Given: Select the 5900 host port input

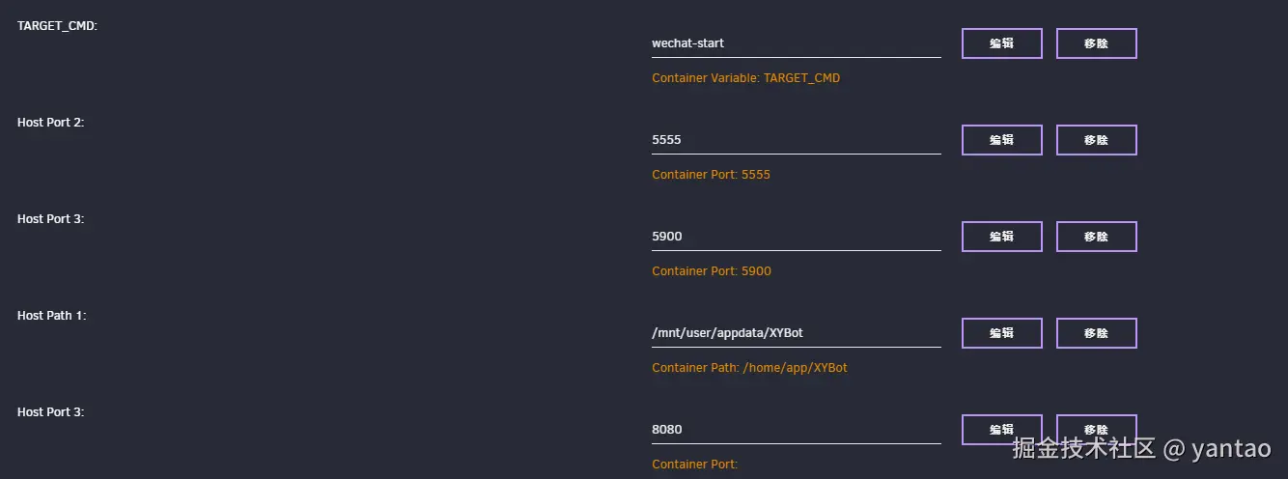Looking at the screenshot, I should [796, 237].
